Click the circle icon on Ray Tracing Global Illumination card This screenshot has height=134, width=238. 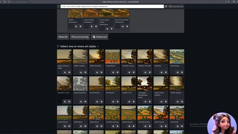coord(127,26)
